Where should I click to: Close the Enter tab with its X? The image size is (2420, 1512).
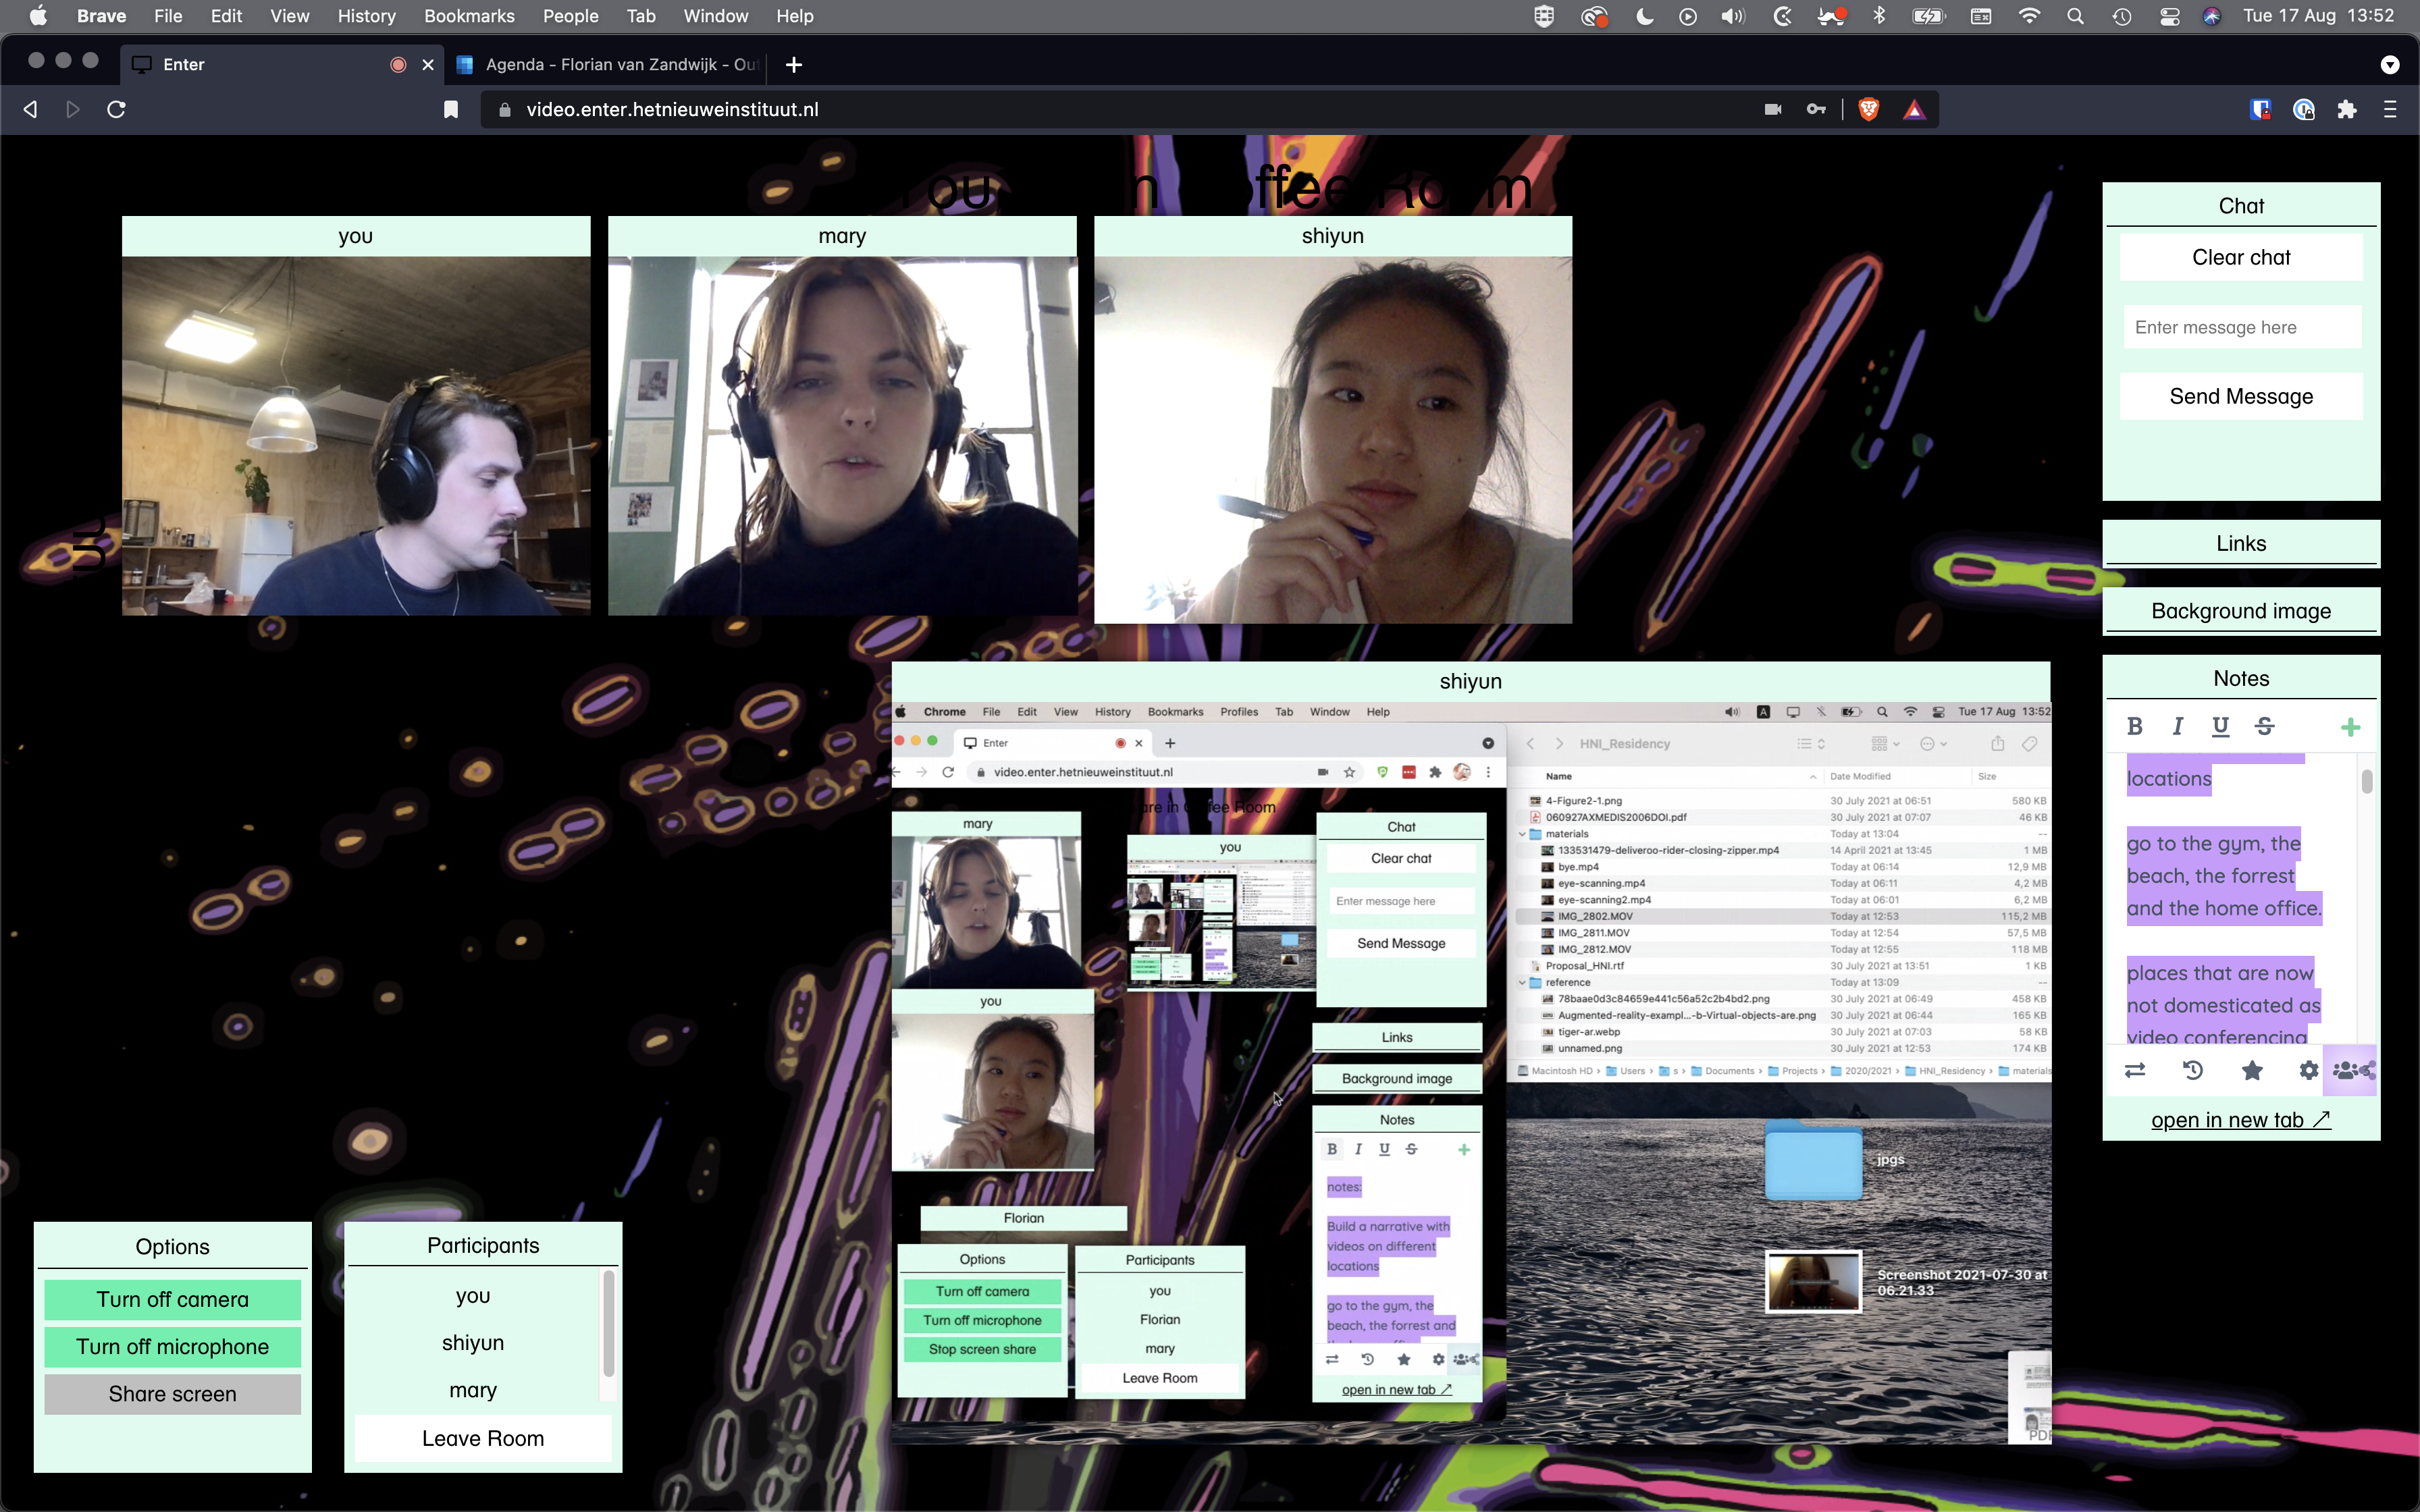coord(428,65)
